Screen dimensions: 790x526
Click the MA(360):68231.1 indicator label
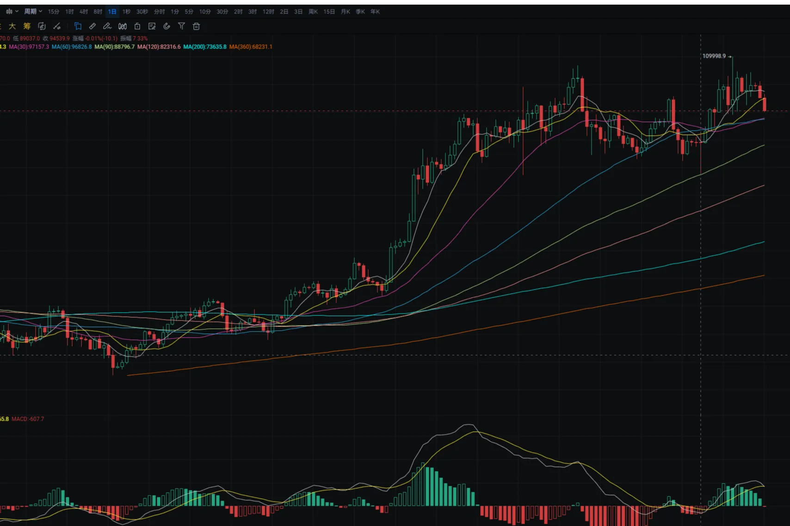251,47
